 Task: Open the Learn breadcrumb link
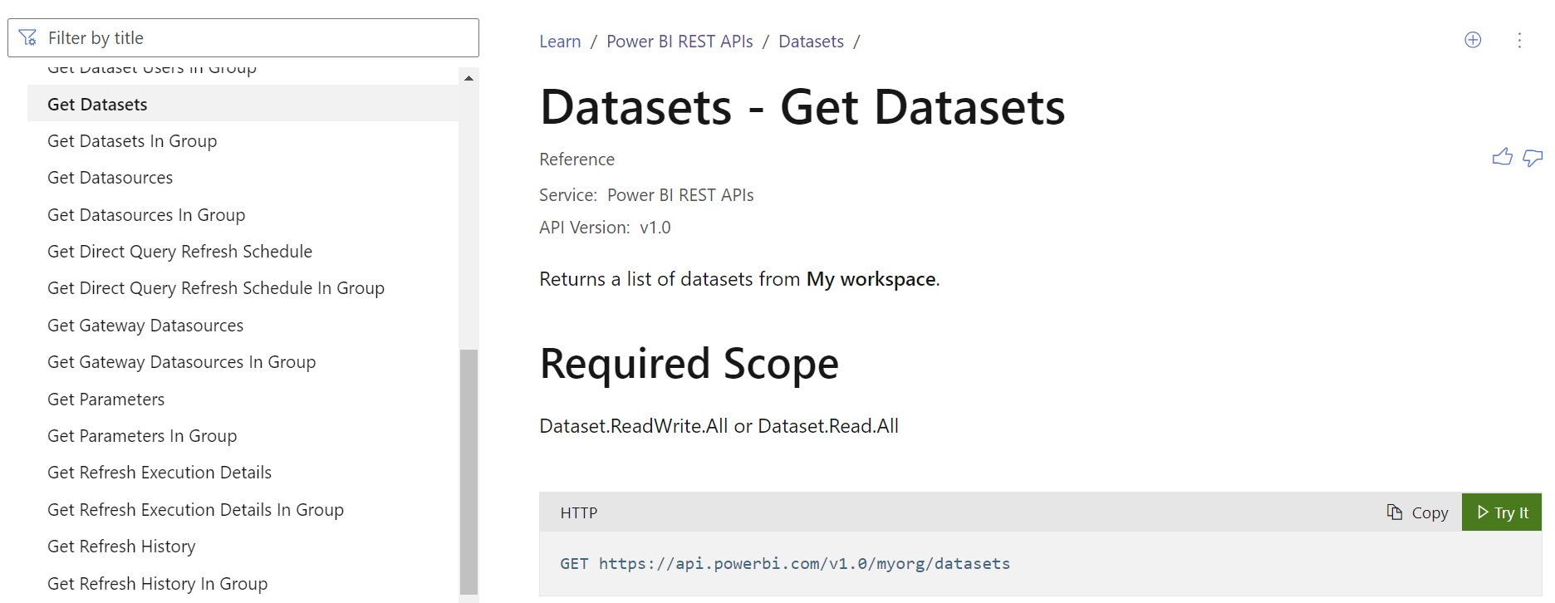pos(560,42)
